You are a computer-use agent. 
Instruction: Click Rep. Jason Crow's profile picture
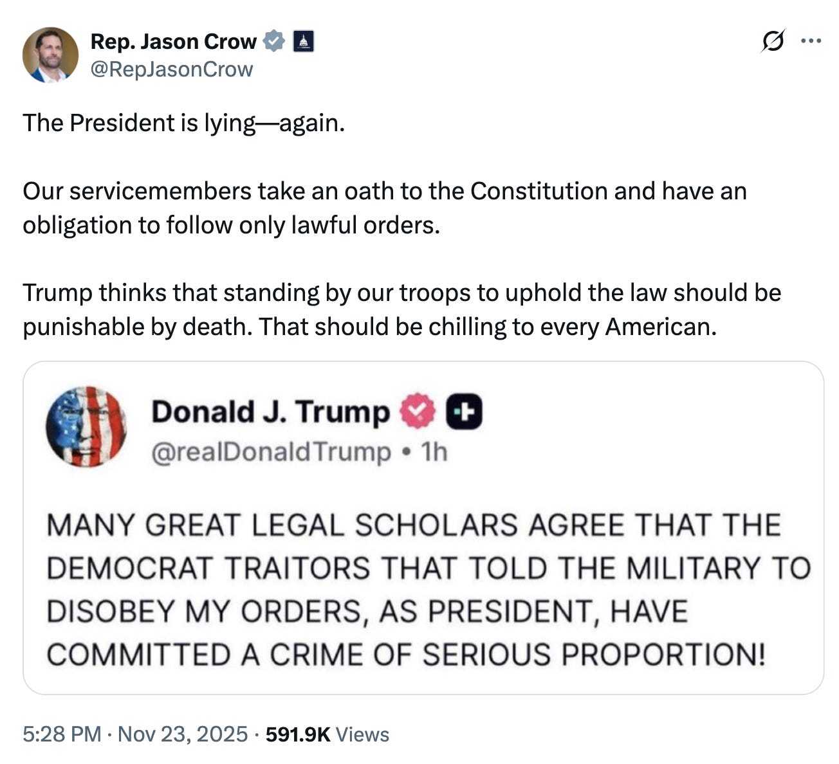[50, 55]
